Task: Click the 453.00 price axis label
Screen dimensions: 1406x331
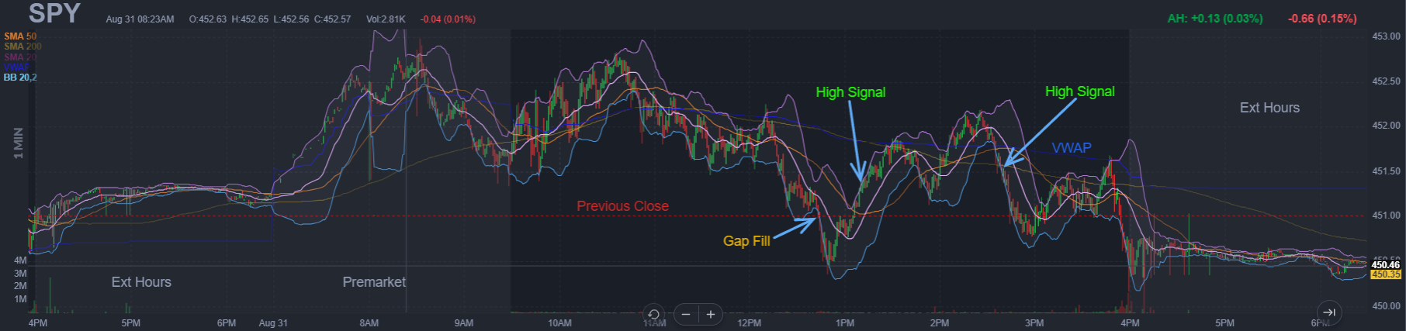Action: (x=1386, y=36)
